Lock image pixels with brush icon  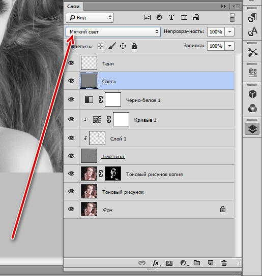pos(112,46)
